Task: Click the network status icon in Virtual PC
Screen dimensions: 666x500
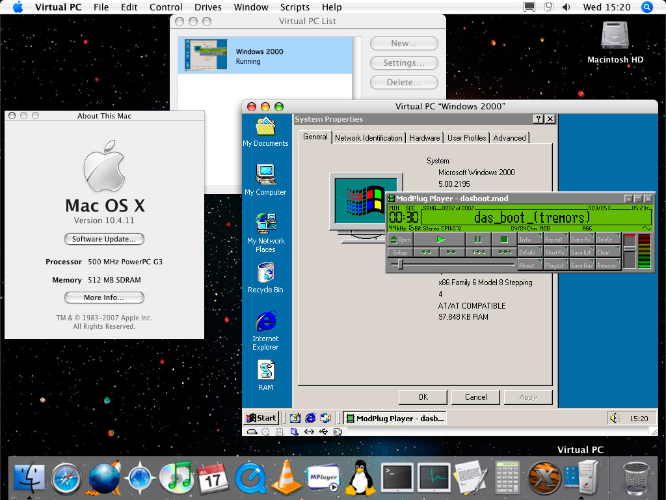Action: click(x=309, y=432)
